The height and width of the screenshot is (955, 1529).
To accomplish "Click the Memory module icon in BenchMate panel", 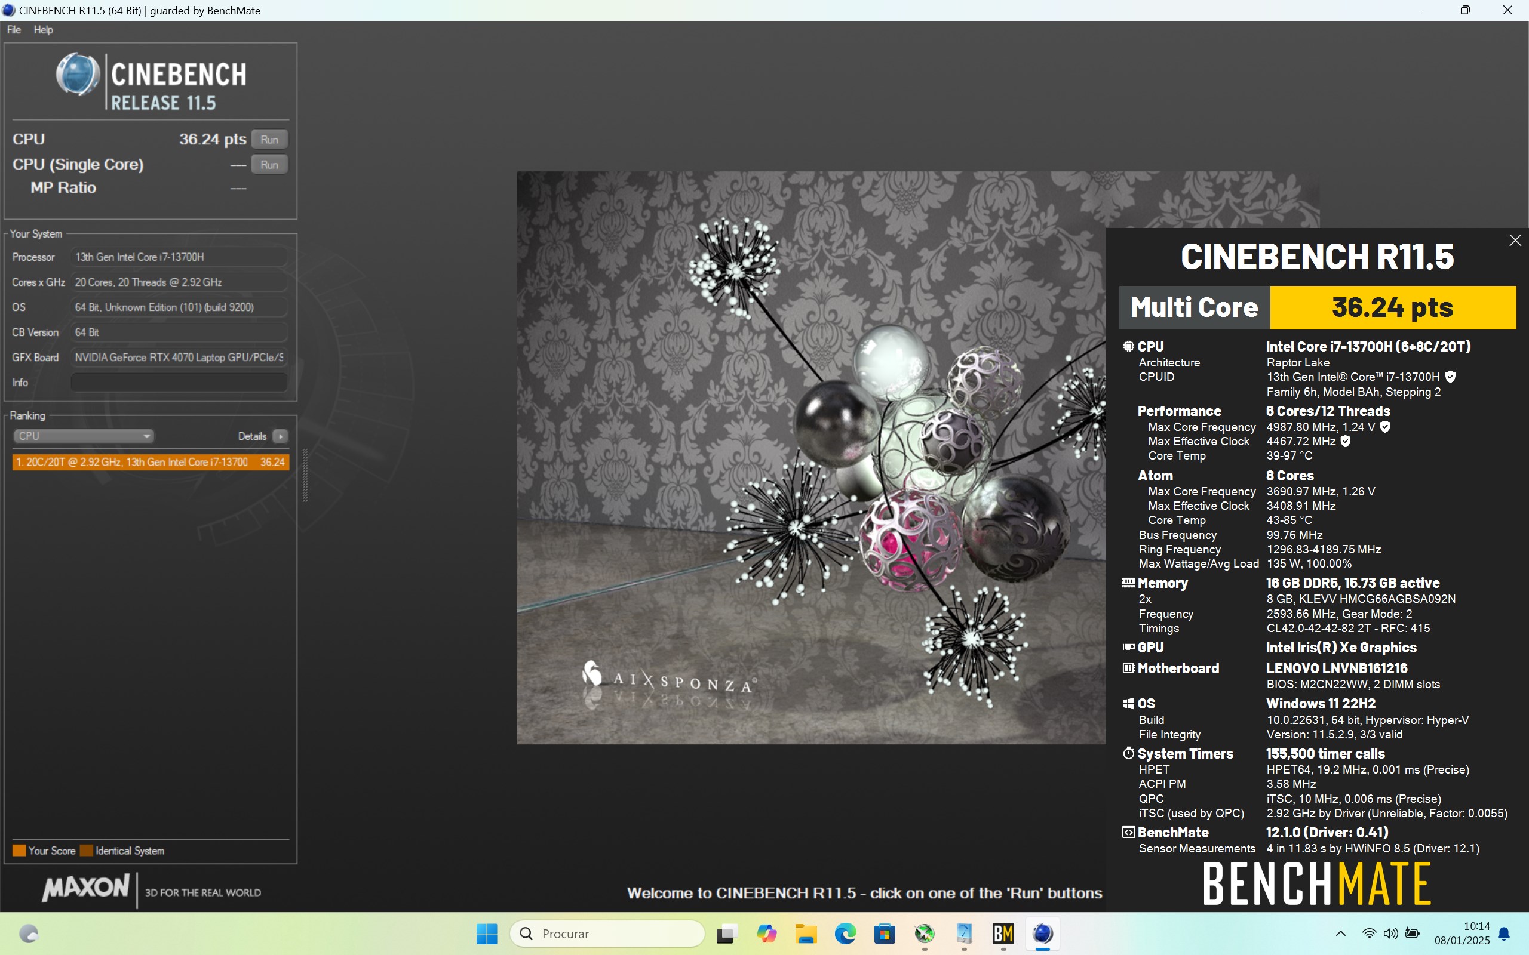I will 1128,583.
